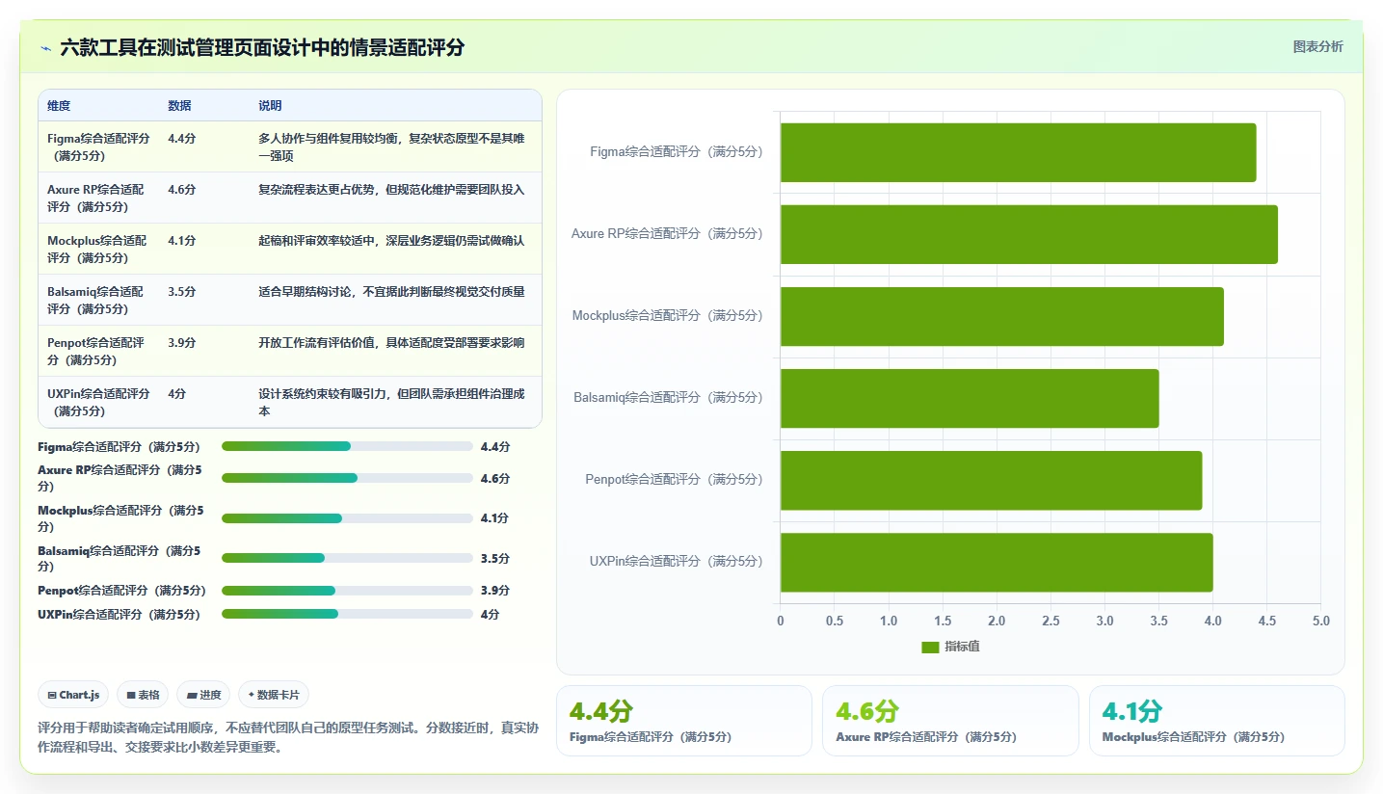Click the title icon beside 六款工具 heading
This screenshot has height=794, width=1383.
45,47
